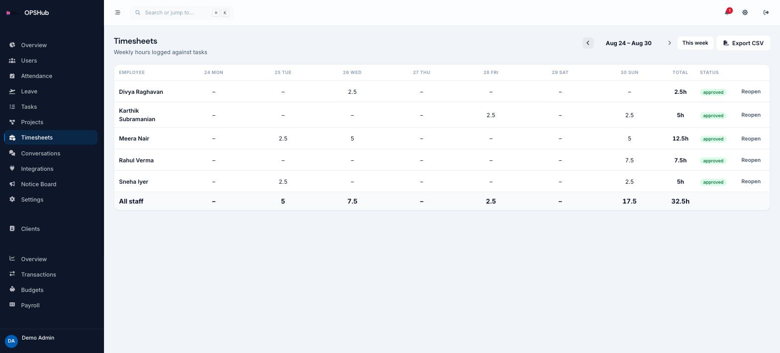This screenshot has height=353, width=780.
Task: Click the All staff 32.5h grand total
Action: point(680,201)
